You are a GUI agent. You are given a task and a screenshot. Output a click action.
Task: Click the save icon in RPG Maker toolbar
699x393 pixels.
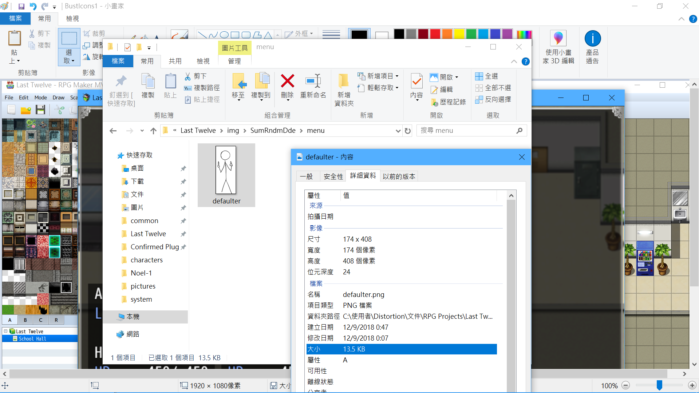(x=40, y=110)
